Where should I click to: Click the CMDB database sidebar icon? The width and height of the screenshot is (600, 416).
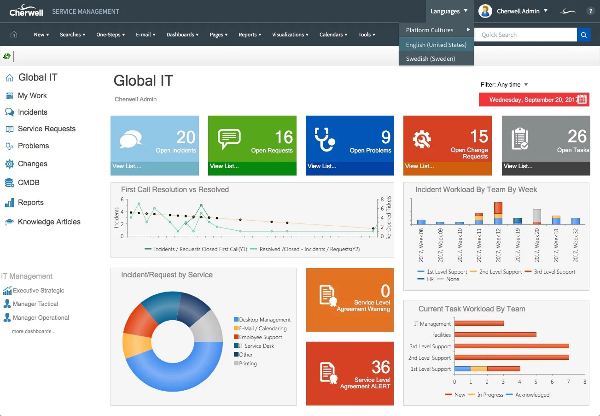[x=9, y=183]
